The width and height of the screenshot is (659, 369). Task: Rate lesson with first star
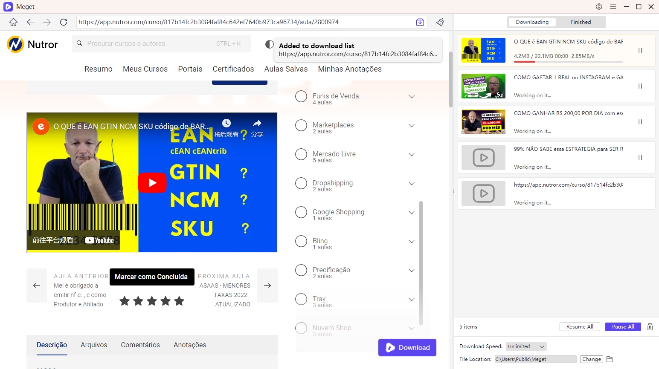[125, 301]
